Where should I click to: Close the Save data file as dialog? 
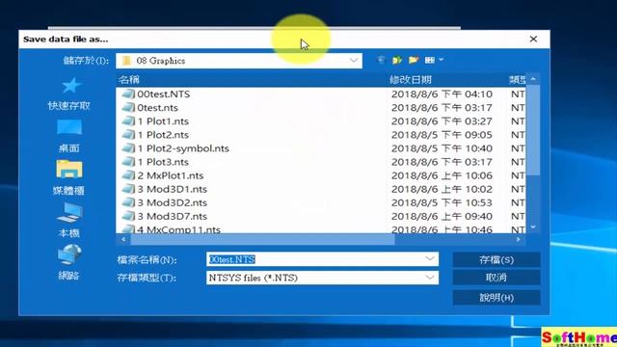coord(533,39)
